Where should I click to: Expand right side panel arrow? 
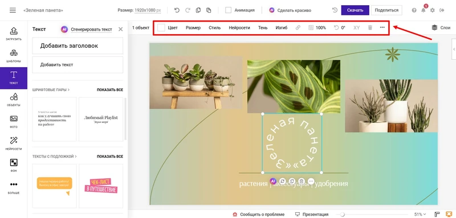454,50
